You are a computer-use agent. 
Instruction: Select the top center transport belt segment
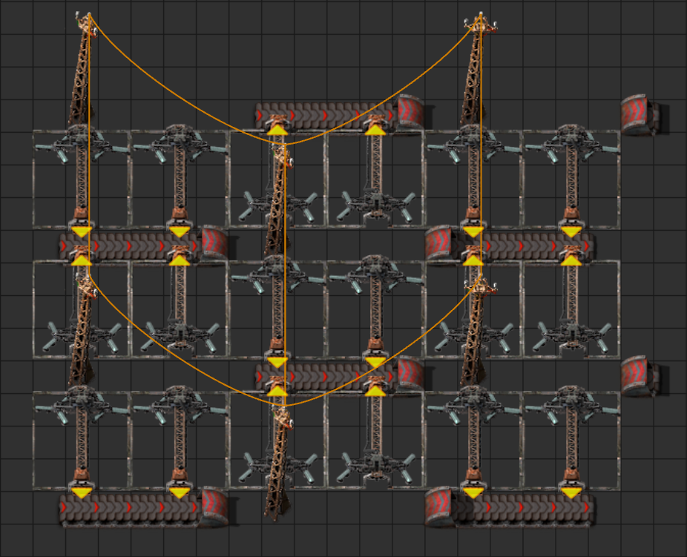tap(326, 116)
